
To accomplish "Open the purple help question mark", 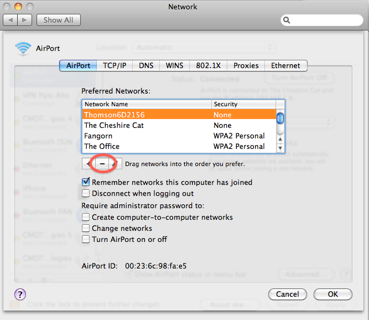I will click(19, 294).
